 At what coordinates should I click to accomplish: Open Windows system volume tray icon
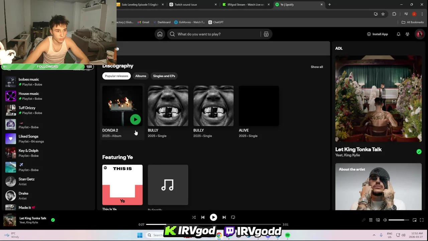403,235
